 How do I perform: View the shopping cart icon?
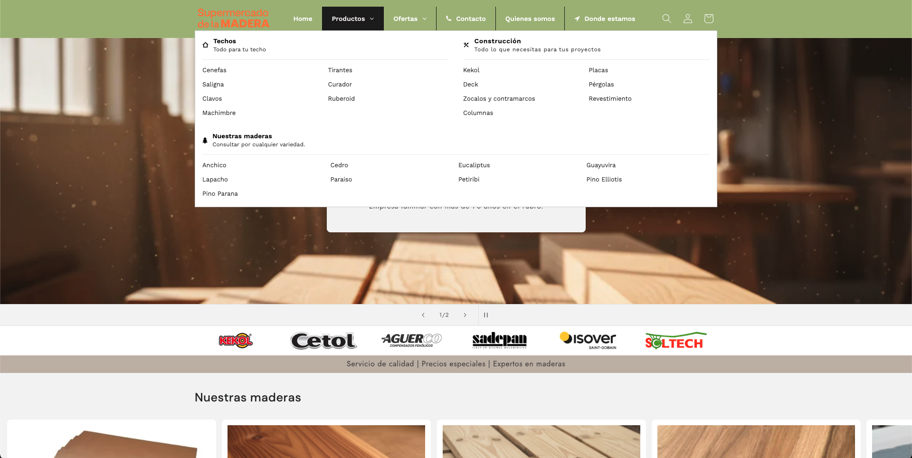pos(708,19)
